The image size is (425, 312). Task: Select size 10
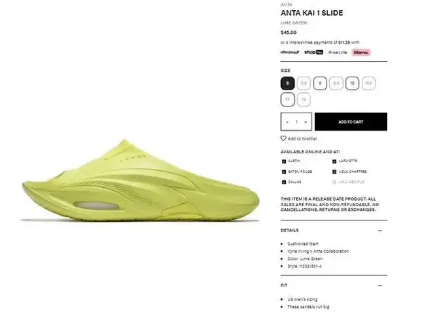[352, 83]
